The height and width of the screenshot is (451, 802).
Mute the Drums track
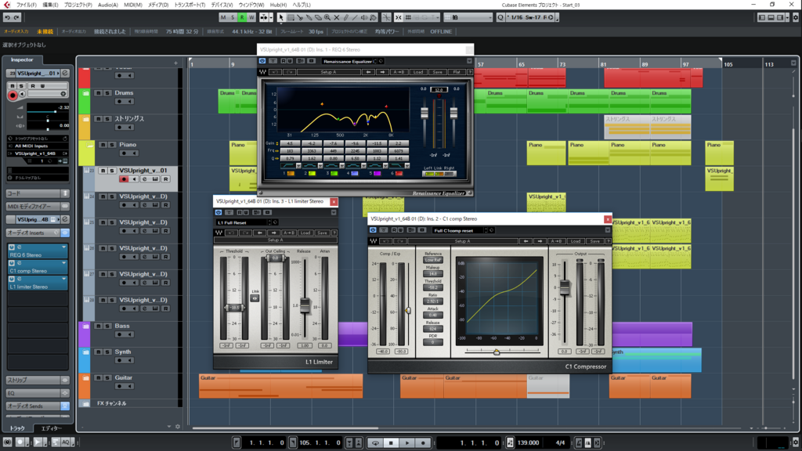click(x=99, y=93)
